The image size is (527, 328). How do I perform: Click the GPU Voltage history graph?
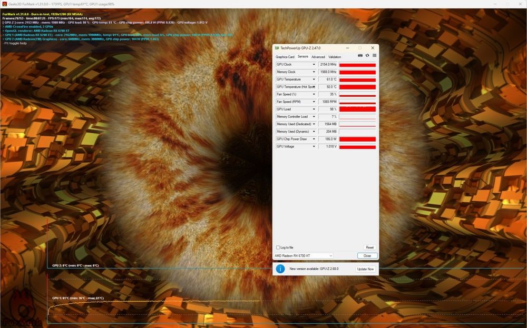click(x=357, y=146)
